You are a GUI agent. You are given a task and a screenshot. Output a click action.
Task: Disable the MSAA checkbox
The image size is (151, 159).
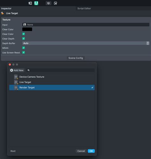point(24,48)
